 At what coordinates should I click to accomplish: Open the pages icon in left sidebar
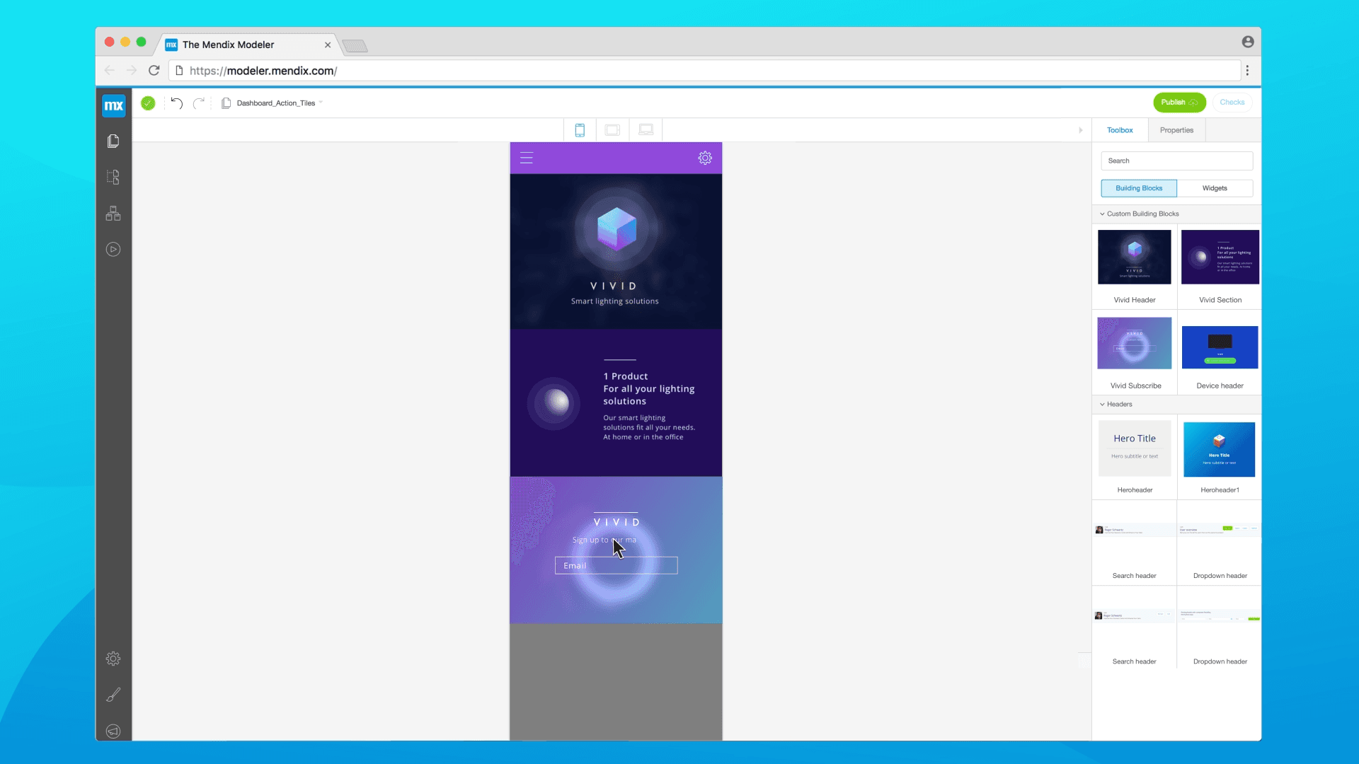(113, 141)
